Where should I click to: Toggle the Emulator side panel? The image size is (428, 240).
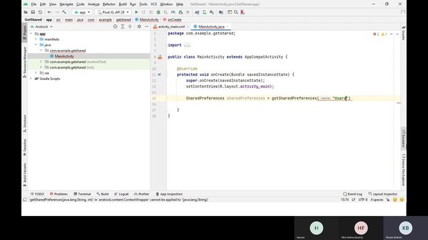[x=403, y=138]
